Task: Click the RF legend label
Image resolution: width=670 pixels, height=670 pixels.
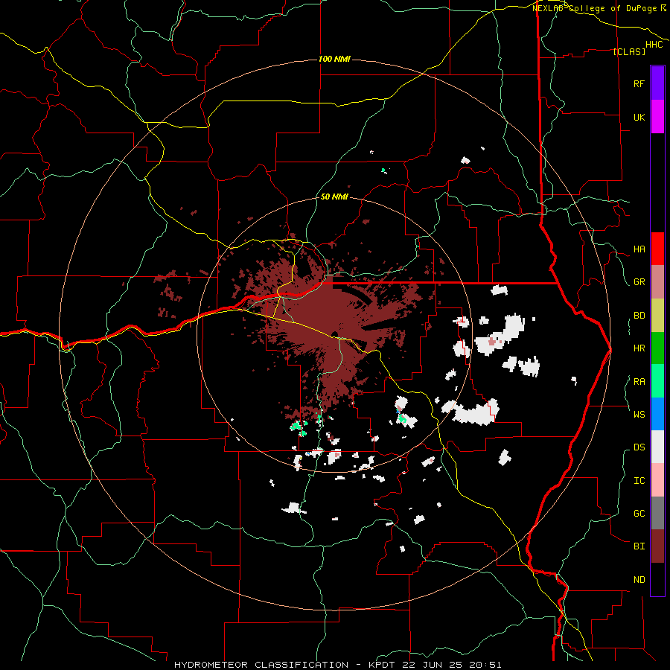Action: 639,83
